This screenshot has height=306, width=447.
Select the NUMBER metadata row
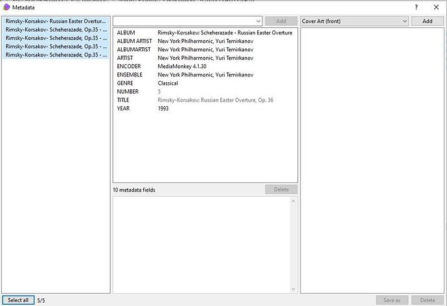click(205, 91)
